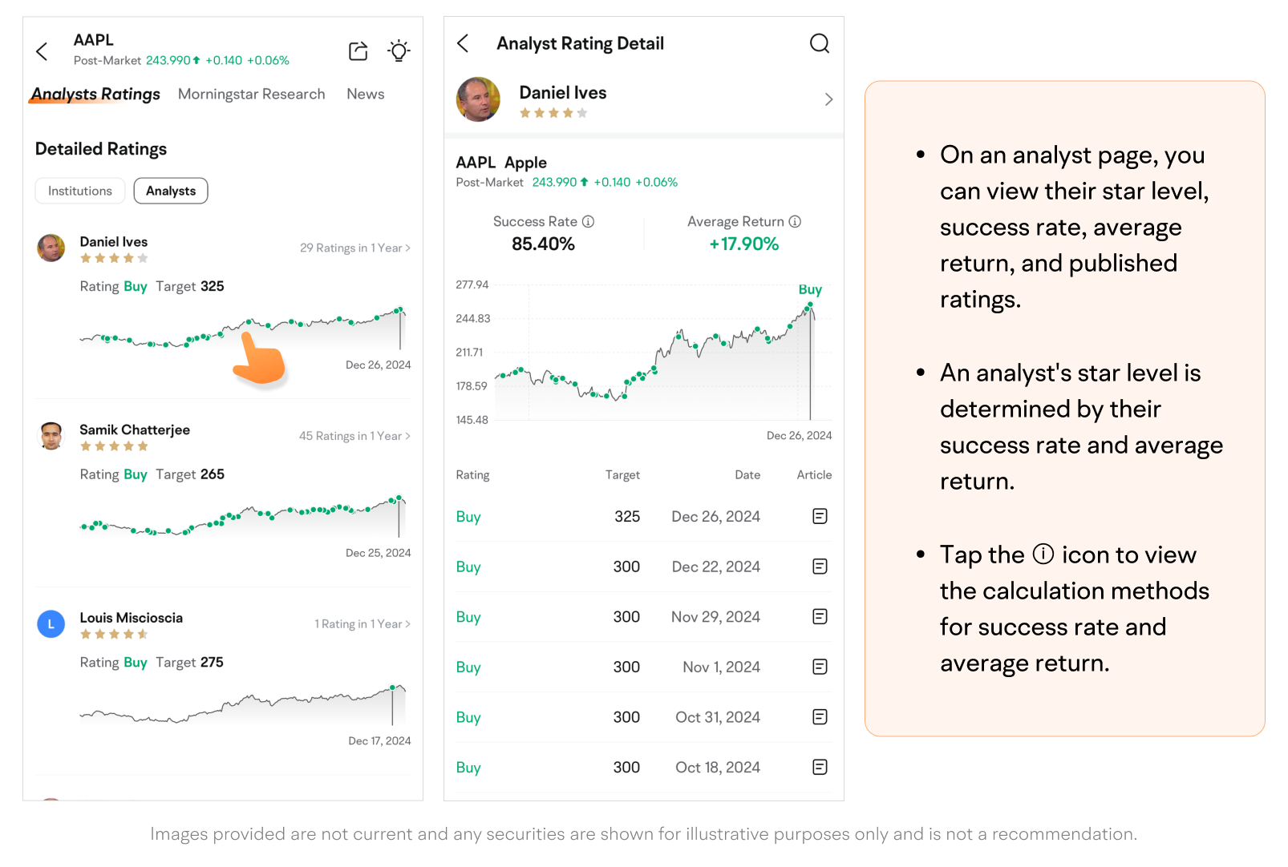Open article icon for Oct 18, 2024 rating

(x=820, y=768)
